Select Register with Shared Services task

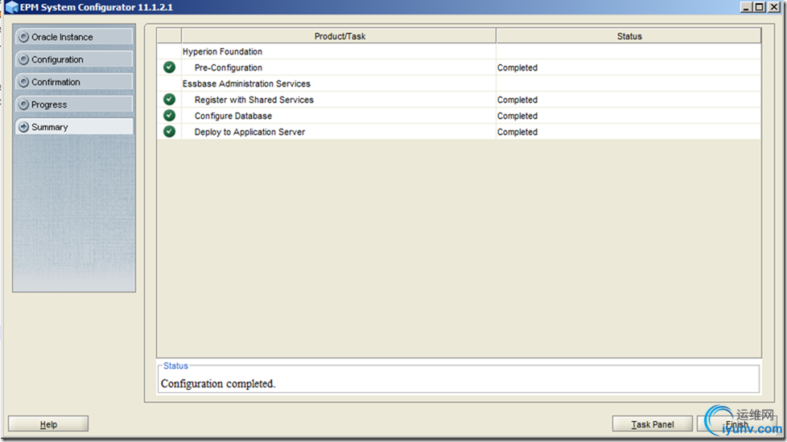459,100
